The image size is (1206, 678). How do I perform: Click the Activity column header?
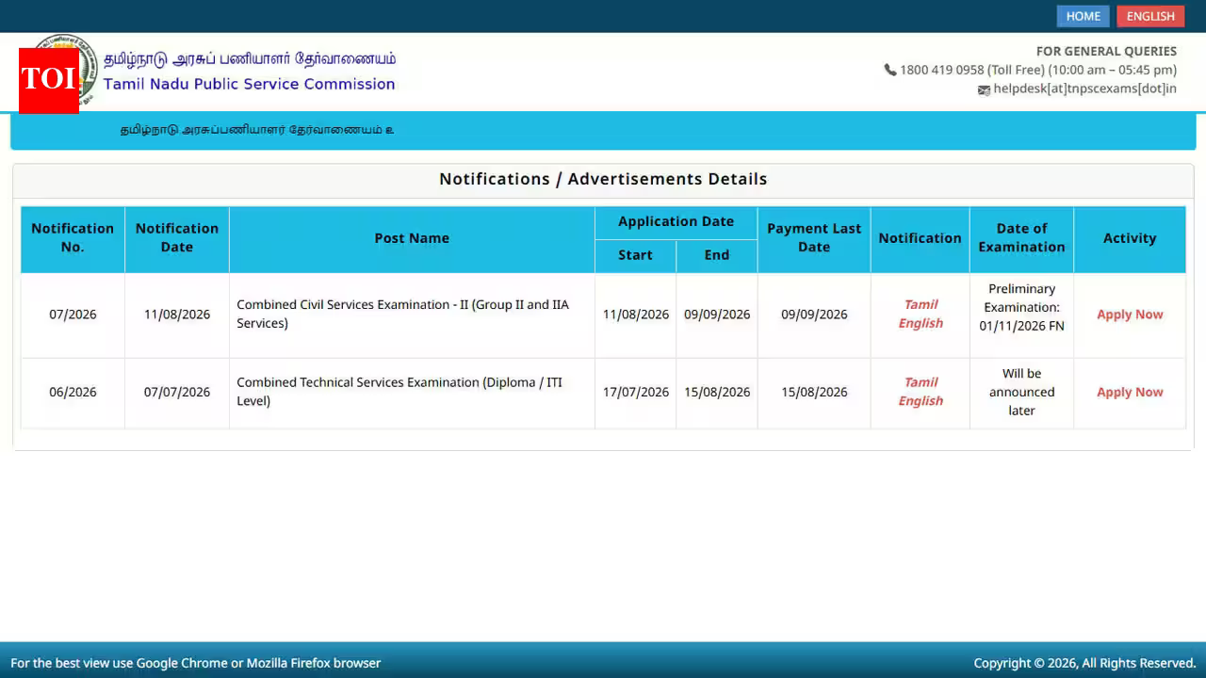point(1130,238)
